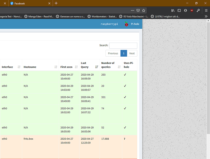
Task: Sort table by Last Query column
Action: point(88,65)
